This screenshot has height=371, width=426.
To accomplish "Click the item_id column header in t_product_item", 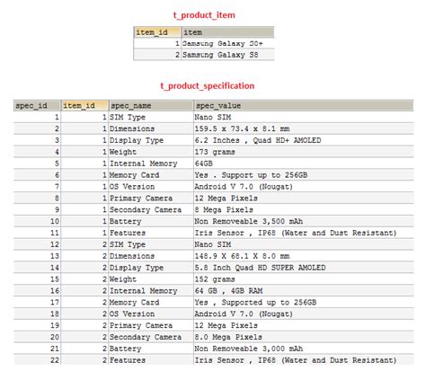I will pos(157,32).
